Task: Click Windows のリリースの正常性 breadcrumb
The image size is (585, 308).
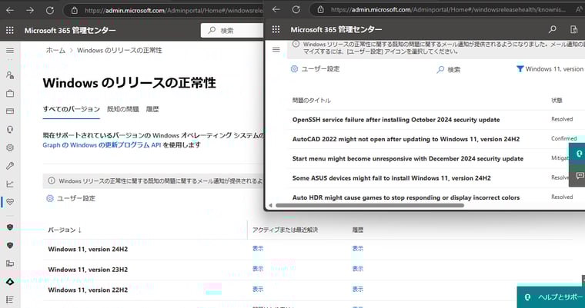Action: pos(119,50)
